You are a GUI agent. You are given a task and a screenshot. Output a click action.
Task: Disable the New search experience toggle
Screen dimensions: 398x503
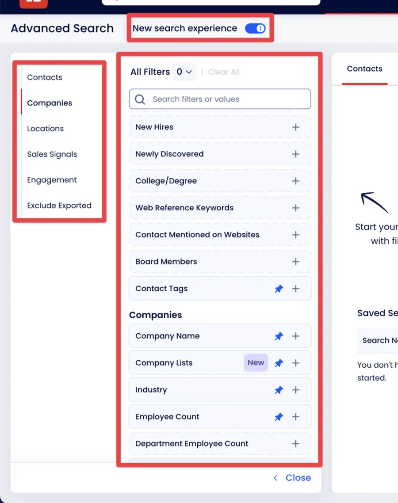coord(255,28)
